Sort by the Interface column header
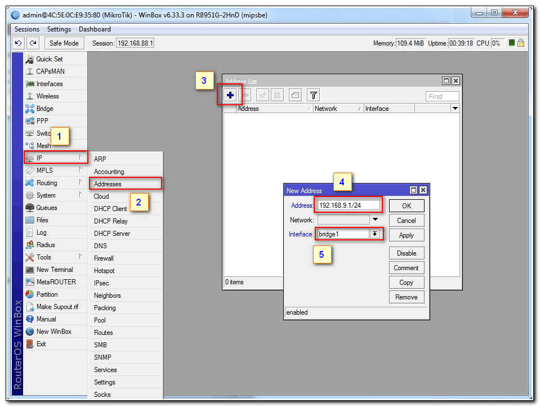 [x=389, y=109]
